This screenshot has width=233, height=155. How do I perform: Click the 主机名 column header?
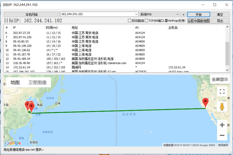pyautogui.click(x=192, y=27)
